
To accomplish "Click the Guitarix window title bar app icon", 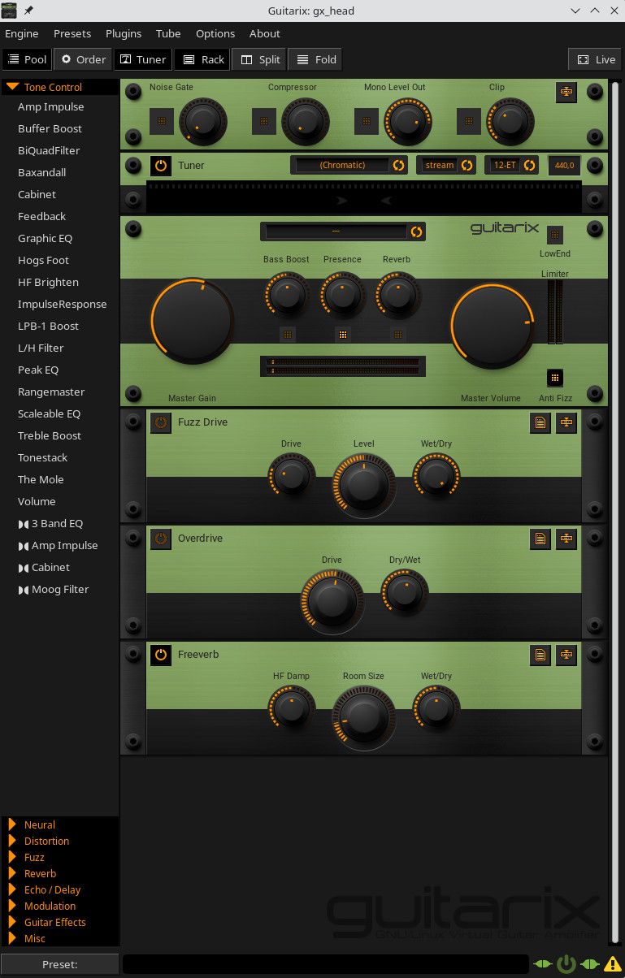I will pos(9,11).
